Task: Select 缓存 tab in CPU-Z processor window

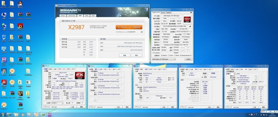Action: [51, 69]
